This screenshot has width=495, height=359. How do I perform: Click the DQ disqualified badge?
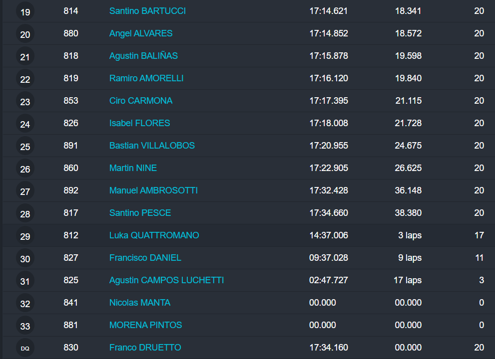25,349
